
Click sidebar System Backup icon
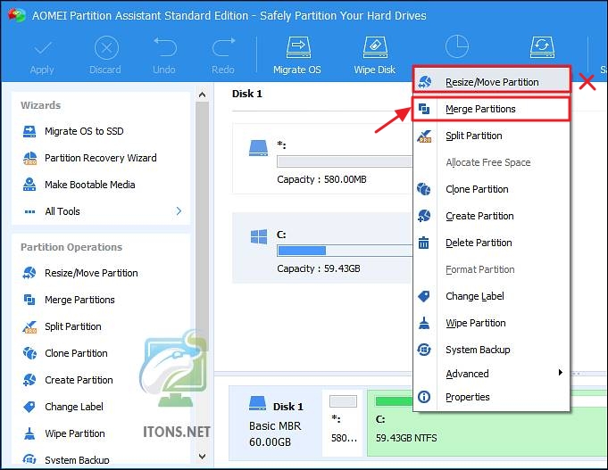click(29, 459)
